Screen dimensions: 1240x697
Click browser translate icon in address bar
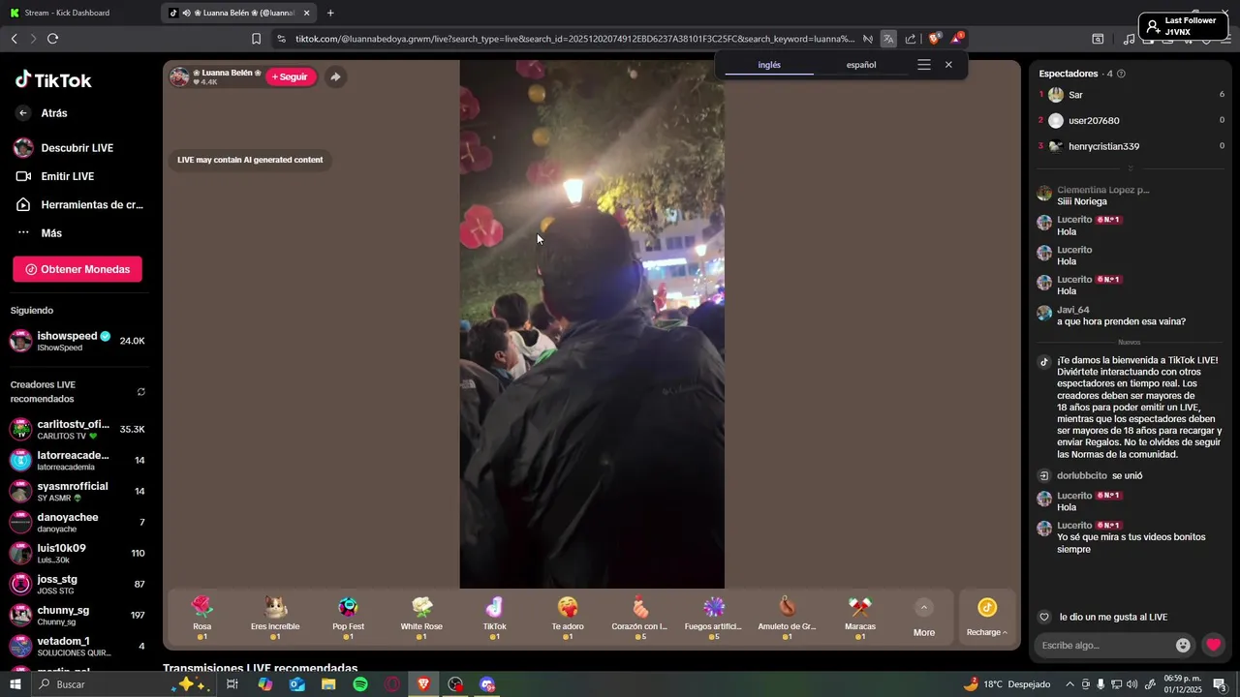(x=888, y=39)
